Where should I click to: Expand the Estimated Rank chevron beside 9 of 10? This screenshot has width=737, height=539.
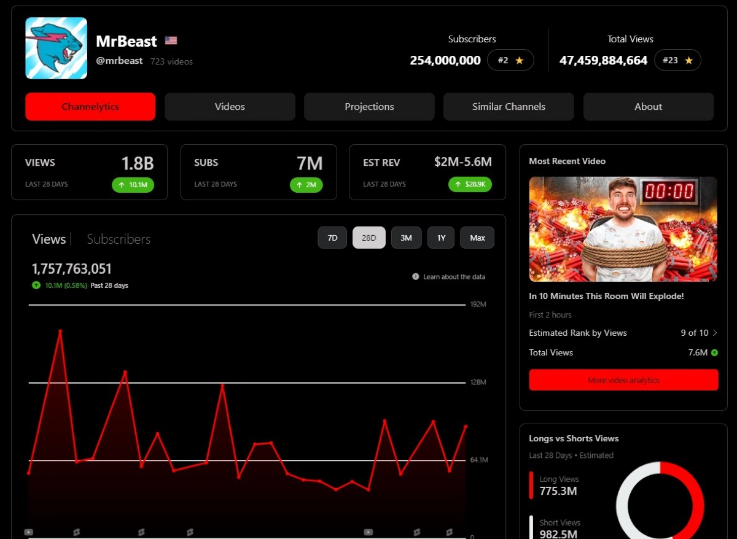(x=714, y=333)
